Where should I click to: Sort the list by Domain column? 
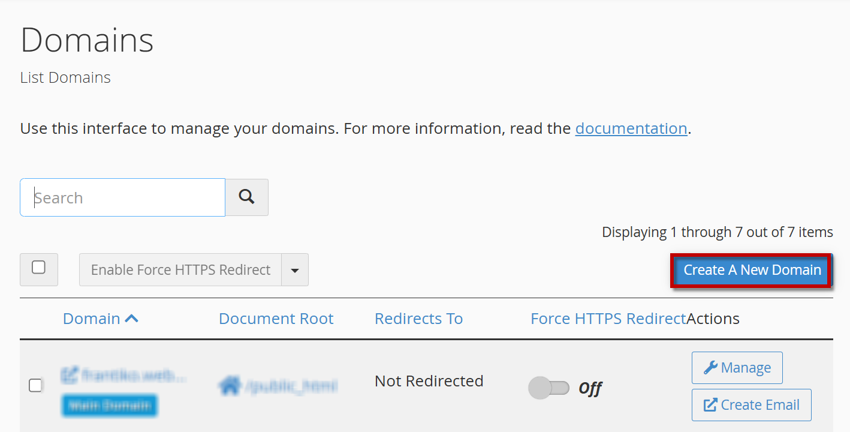(92, 319)
